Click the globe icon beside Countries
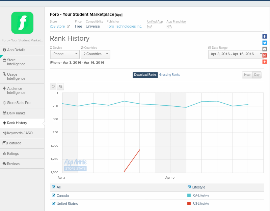The width and height of the screenshot is (270, 211). (x=82, y=48)
